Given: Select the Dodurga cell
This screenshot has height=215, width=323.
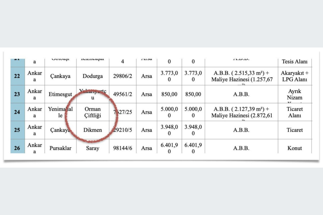Looking at the screenshot, I should [x=93, y=76].
